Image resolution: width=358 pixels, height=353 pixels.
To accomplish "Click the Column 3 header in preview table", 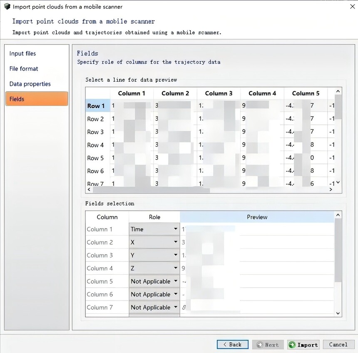I will click(x=219, y=93).
